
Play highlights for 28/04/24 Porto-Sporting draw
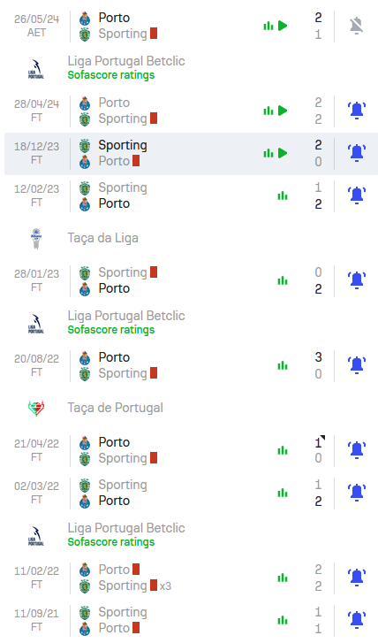(283, 111)
